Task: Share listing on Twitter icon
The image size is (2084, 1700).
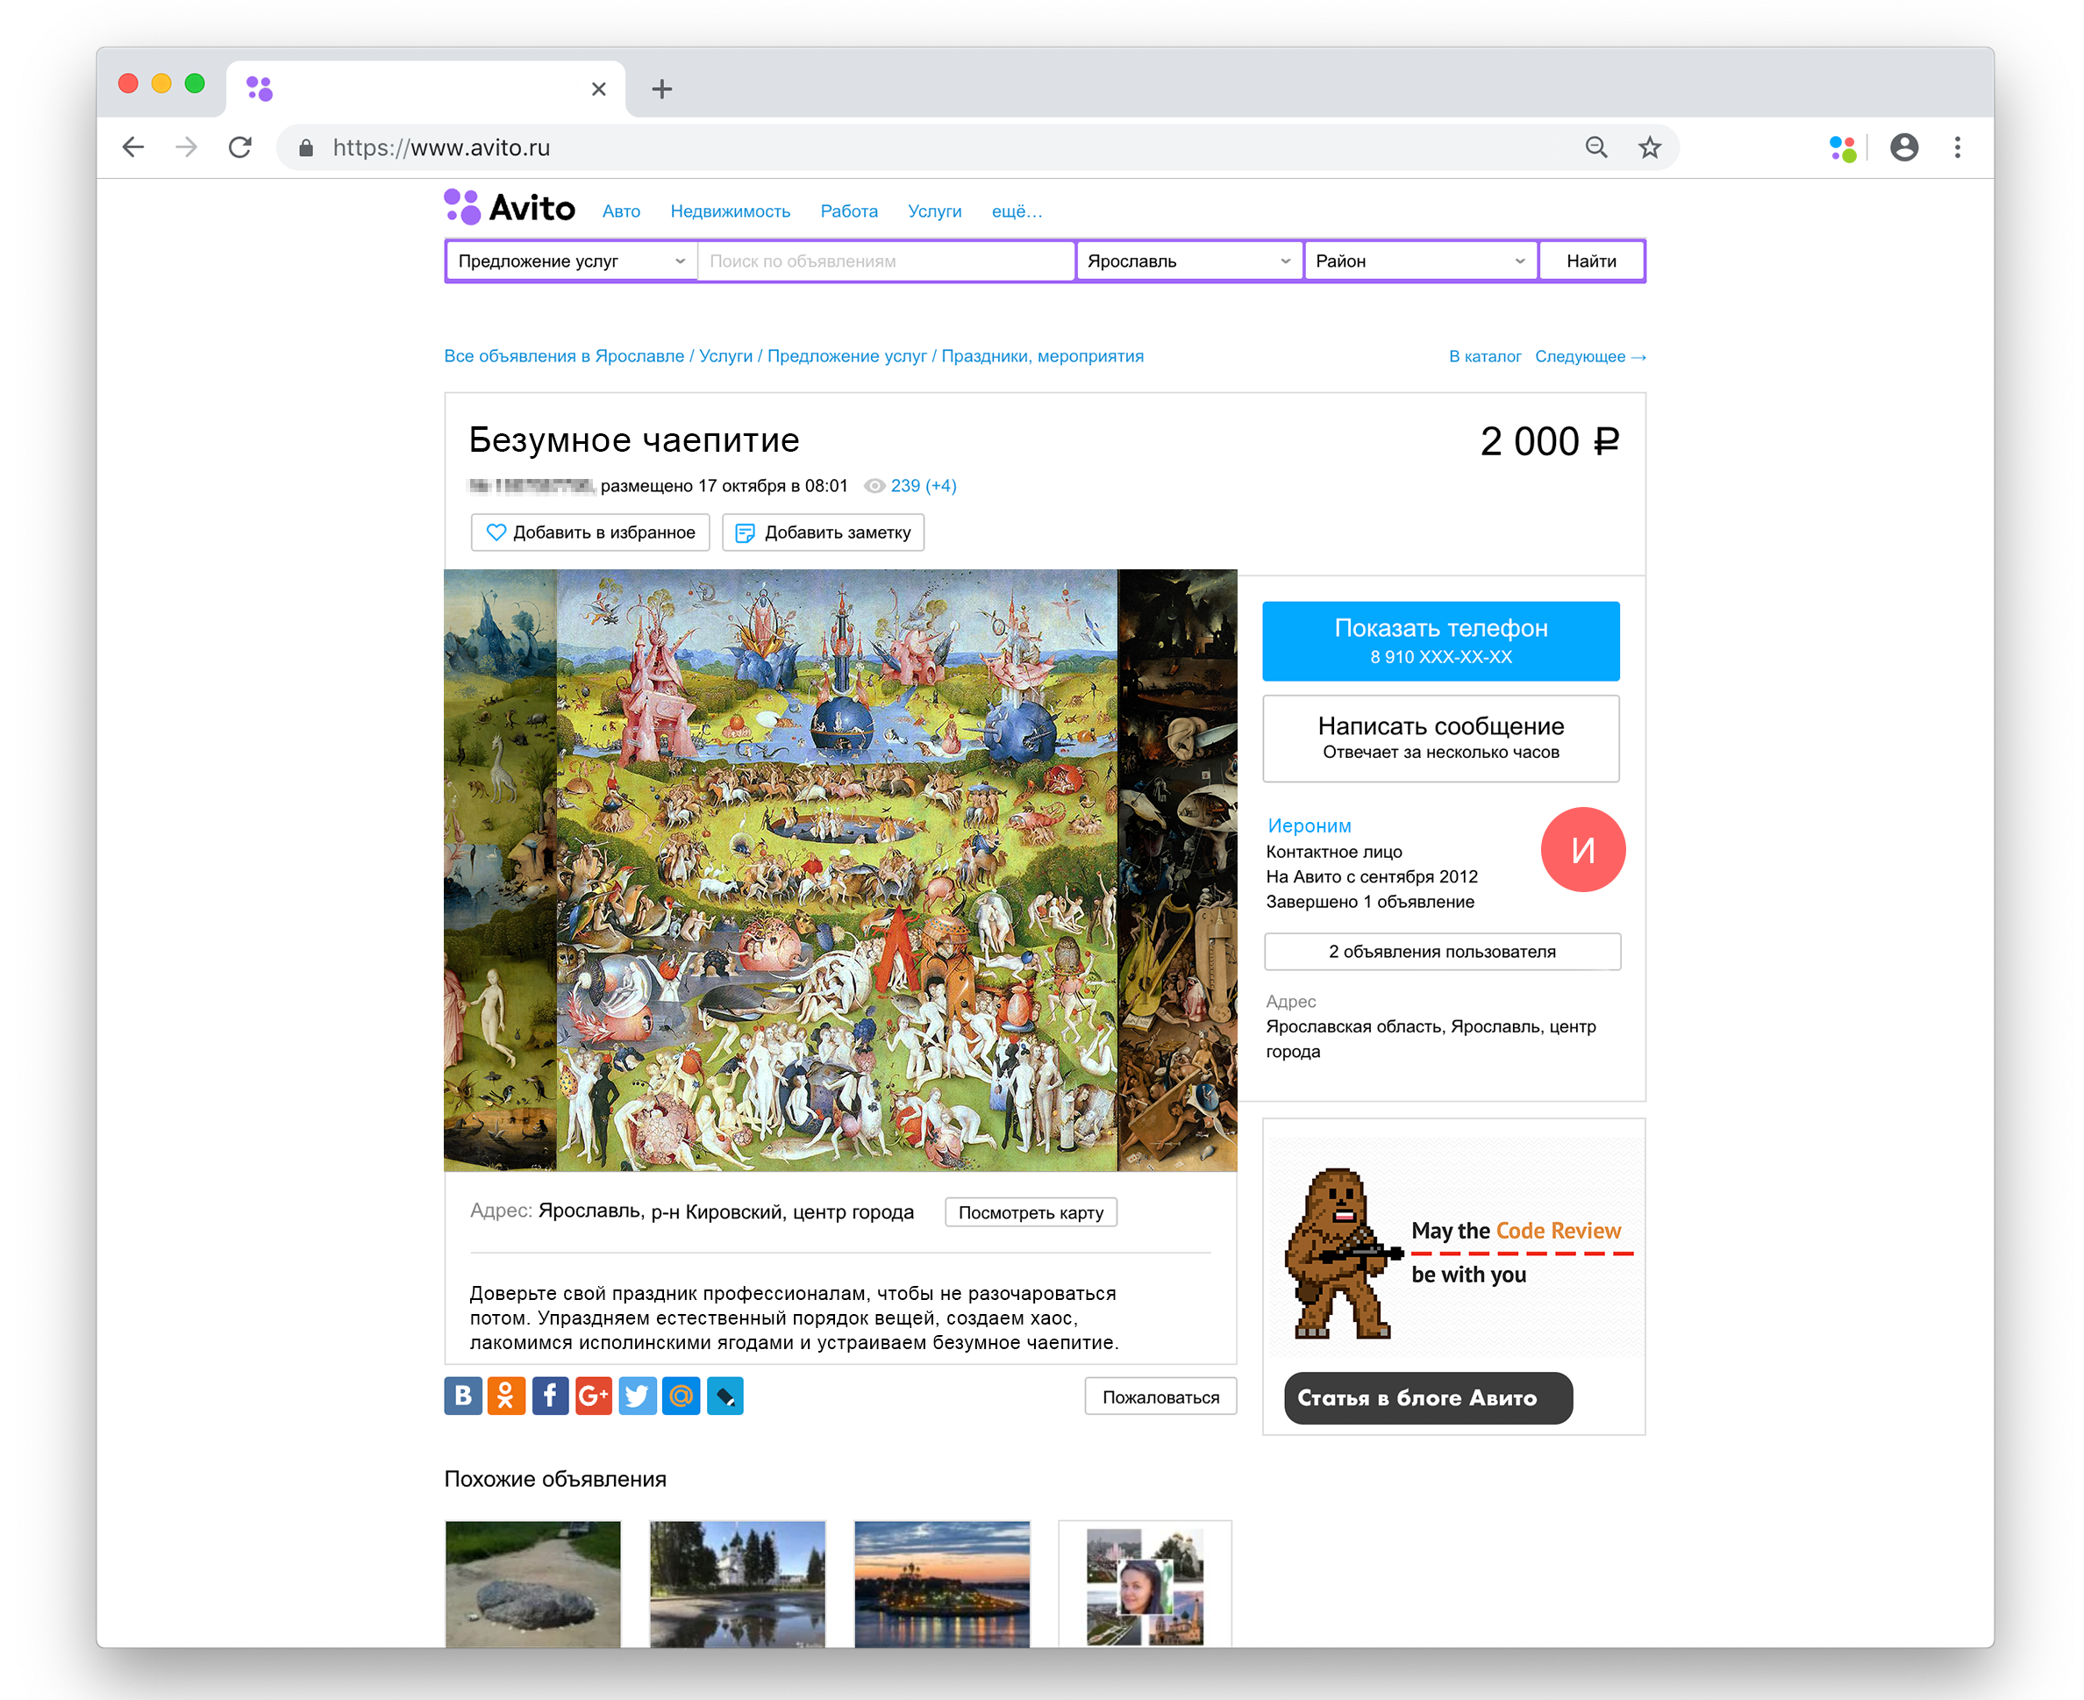Action: [638, 1396]
